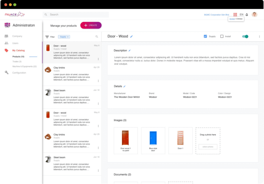Click the Create button
Screen dimensions: 264x184
point(91,25)
